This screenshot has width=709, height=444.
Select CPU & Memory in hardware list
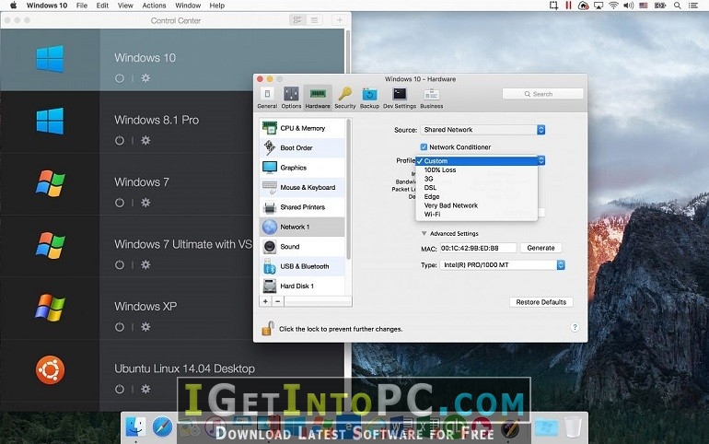pyautogui.click(x=302, y=128)
